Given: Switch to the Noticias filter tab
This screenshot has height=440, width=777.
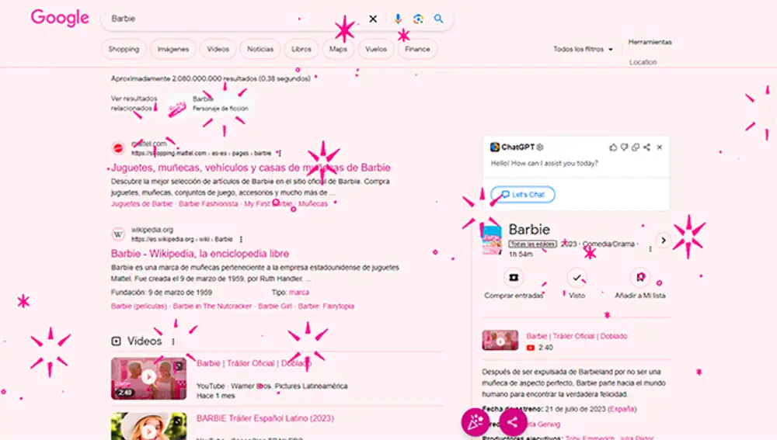Looking at the screenshot, I should coord(260,49).
